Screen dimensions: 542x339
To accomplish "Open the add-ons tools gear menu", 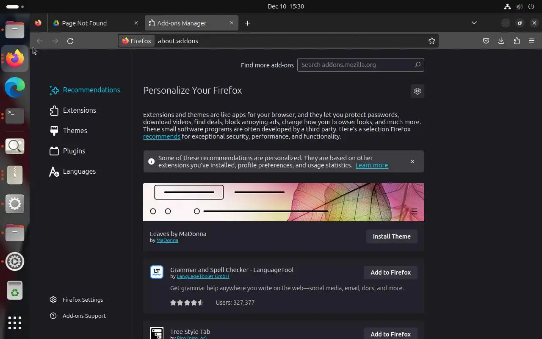I will pyautogui.click(x=418, y=91).
